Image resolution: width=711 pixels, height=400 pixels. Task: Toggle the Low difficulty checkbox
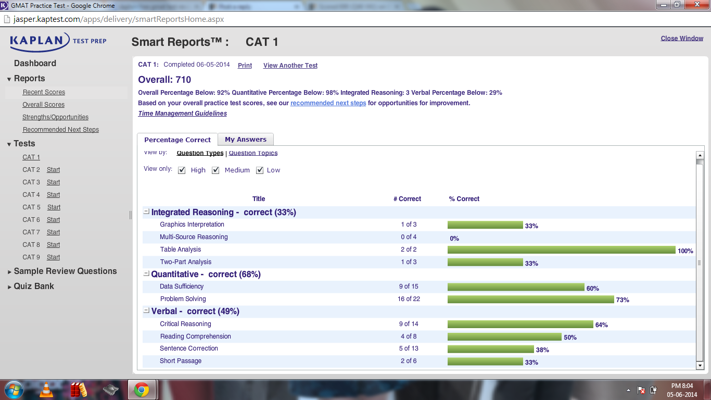tap(260, 170)
